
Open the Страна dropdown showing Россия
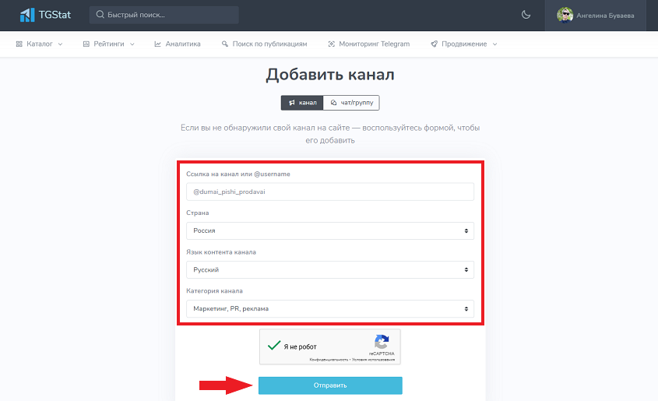(330, 230)
